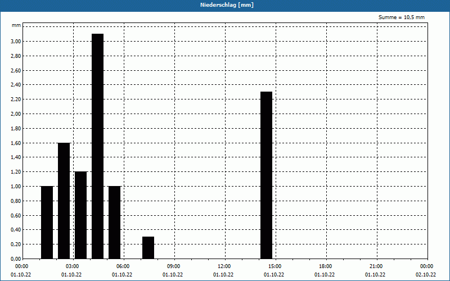Image resolution: width=450 pixels, height=281 pixels.
Task: Click the 18:00 time label
Action: click(x=326, y=266)
